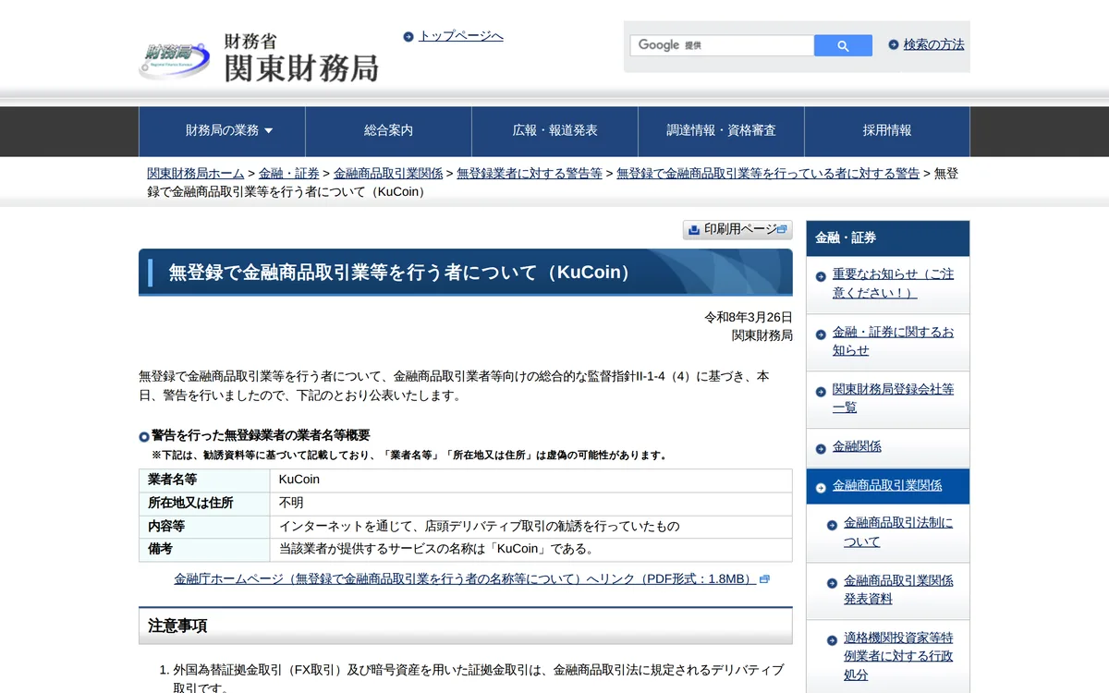
Task: Expand the 財務局の業務 dropdown menu
Action: click(x=222, y=131)
